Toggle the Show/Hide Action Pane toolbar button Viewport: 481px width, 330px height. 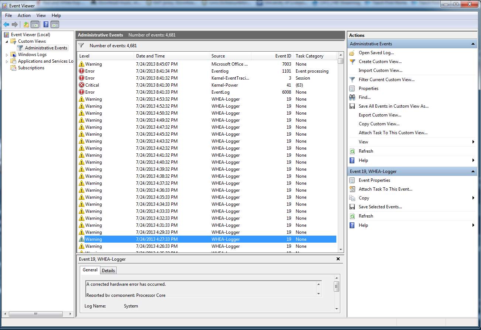(55, 25)
